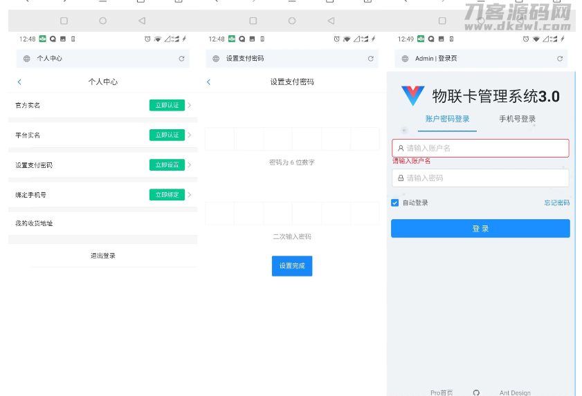Click the 绑定手机号 label
This screenshot has width=582, height=396.
(30, 195)
